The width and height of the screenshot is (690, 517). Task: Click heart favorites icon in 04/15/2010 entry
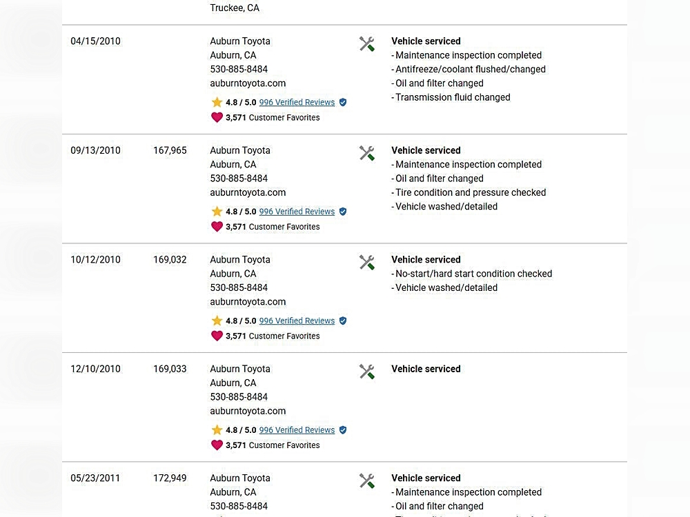217,118
